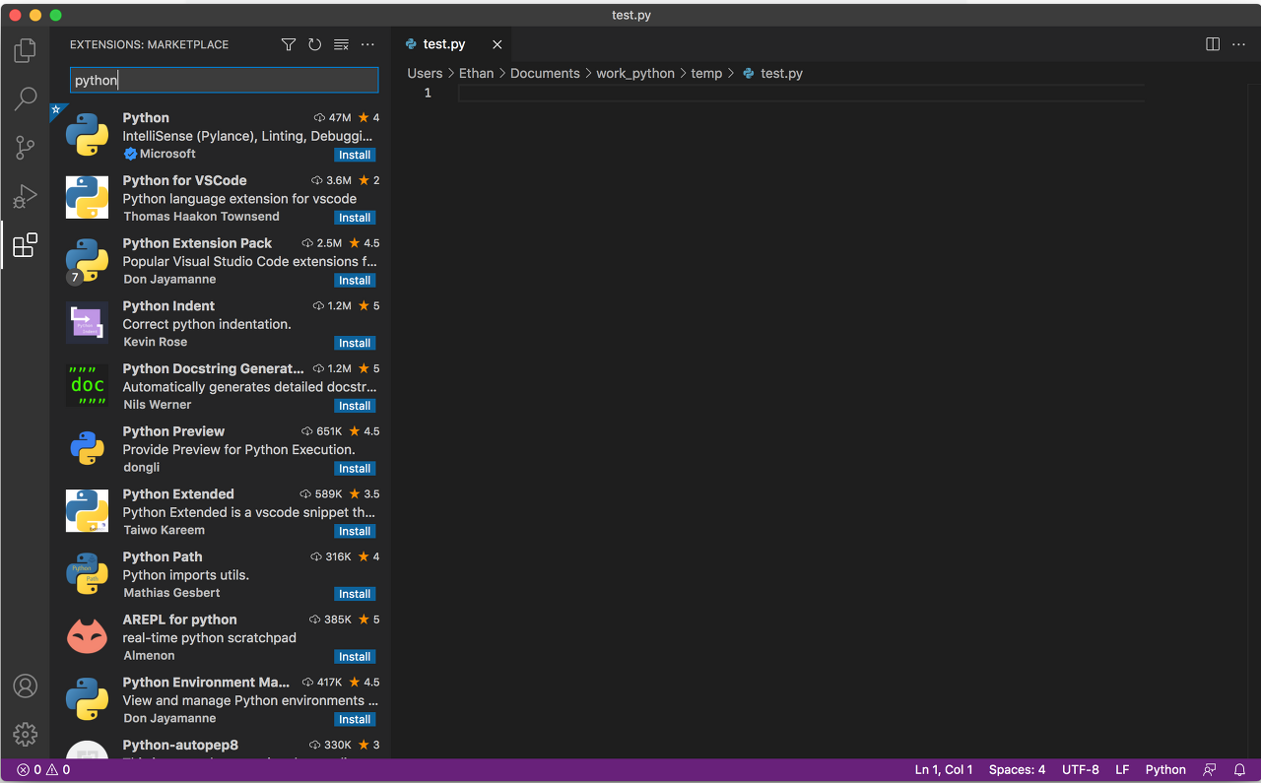
Task: Click the Users breadcrumb
Action: (425, 74)
